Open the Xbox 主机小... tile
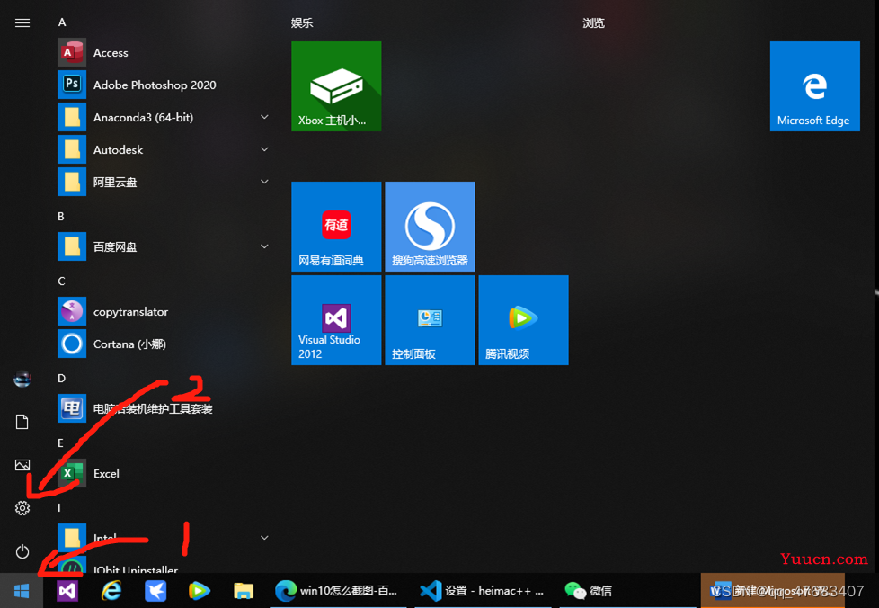Viewport: 879px width, 608px height. [336, 86]
